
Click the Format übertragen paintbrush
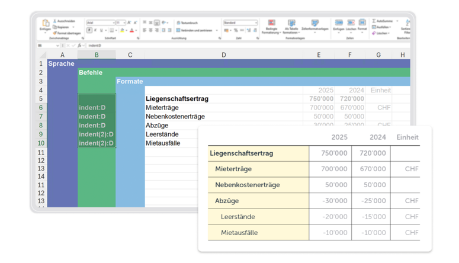[x=55, y=33]
